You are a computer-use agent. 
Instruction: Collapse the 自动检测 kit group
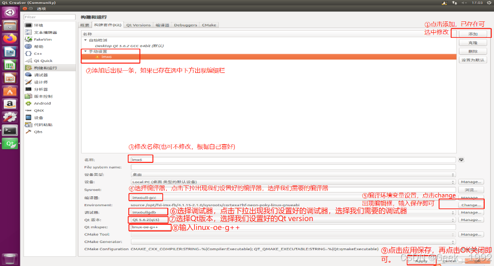(x=86, y=40)
